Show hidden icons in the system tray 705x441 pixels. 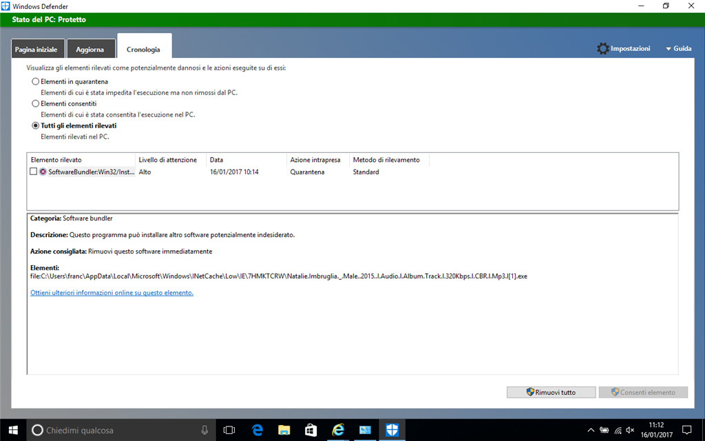coord(591,430)
